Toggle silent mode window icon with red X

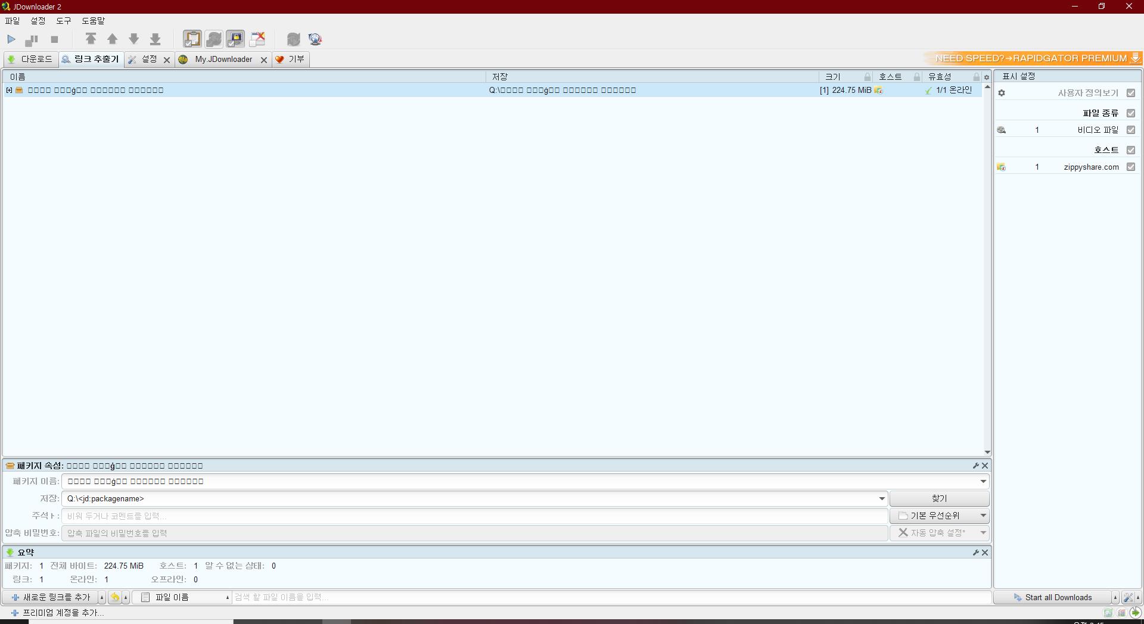click(257, 39)
